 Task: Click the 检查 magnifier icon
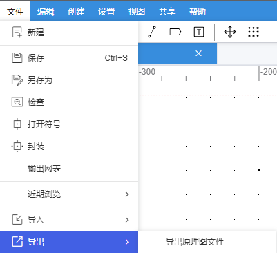(17, 102)
